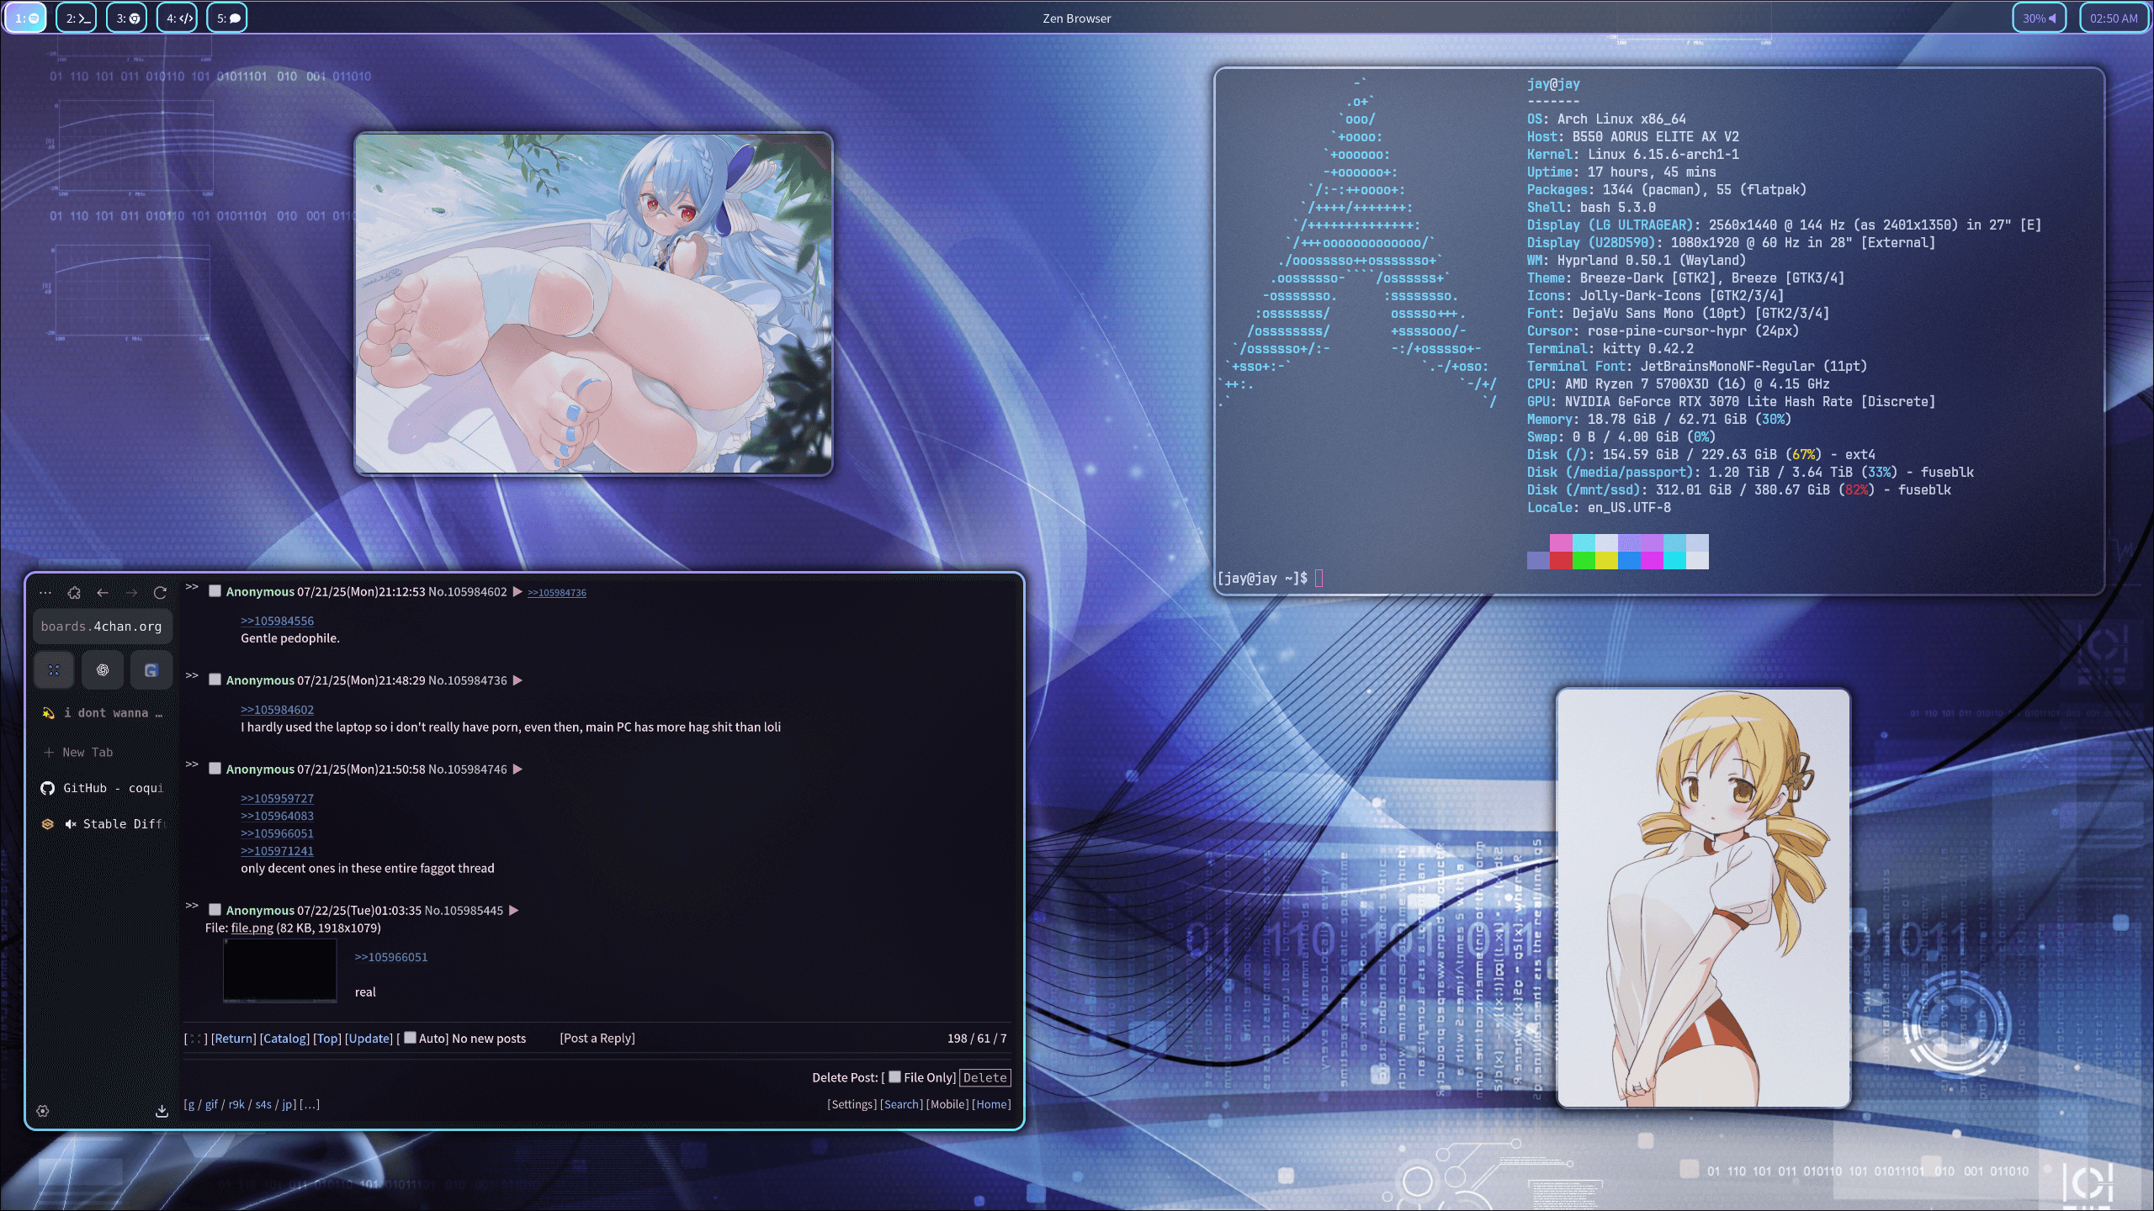Tick checkbox of post No.105984602
The height and width of the screenshot is (1211, 2154).
(215, 591)
